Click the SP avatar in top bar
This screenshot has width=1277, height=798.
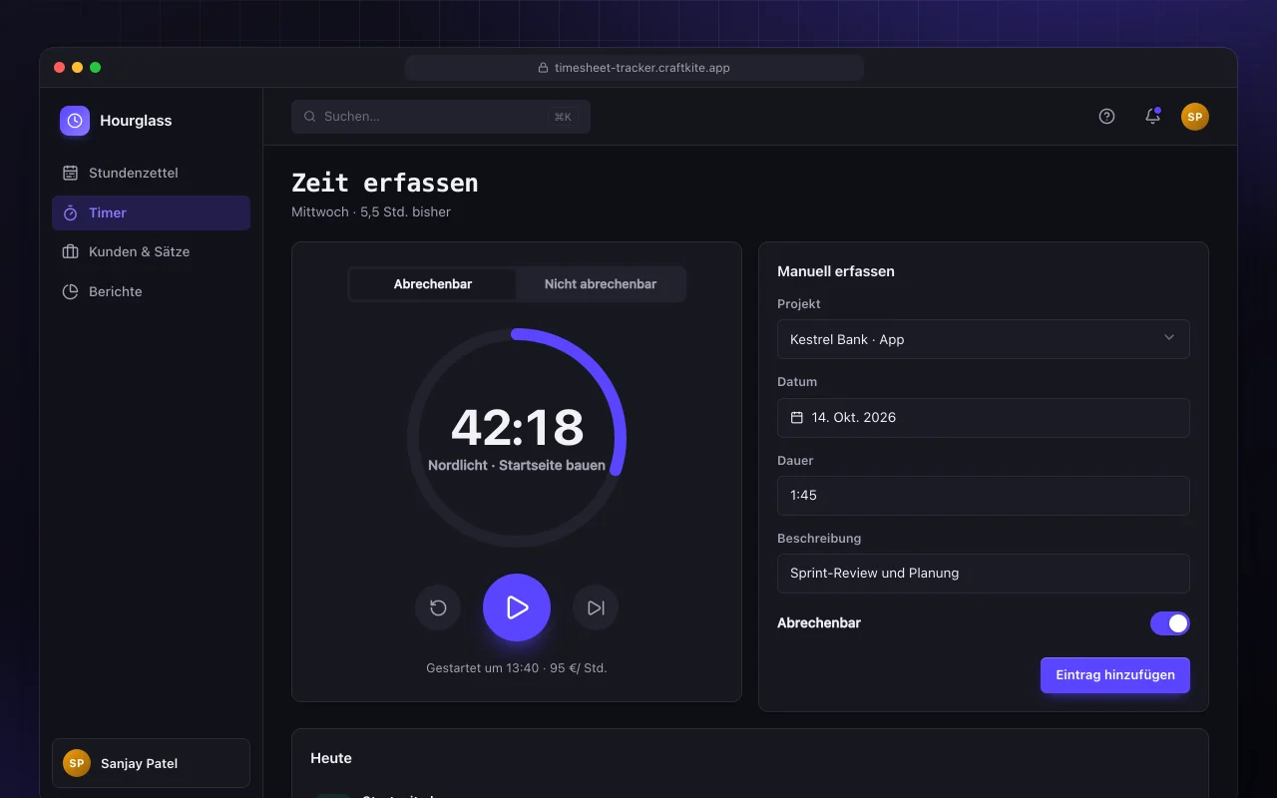click(1195, 117)
